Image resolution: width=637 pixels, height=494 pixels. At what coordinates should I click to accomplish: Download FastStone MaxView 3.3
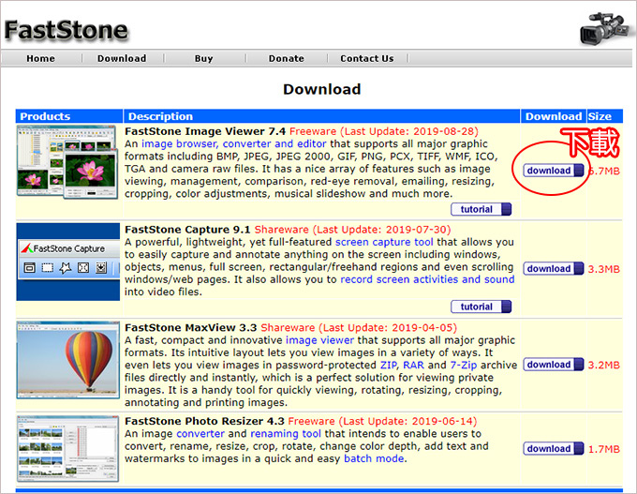coord(554,365)
